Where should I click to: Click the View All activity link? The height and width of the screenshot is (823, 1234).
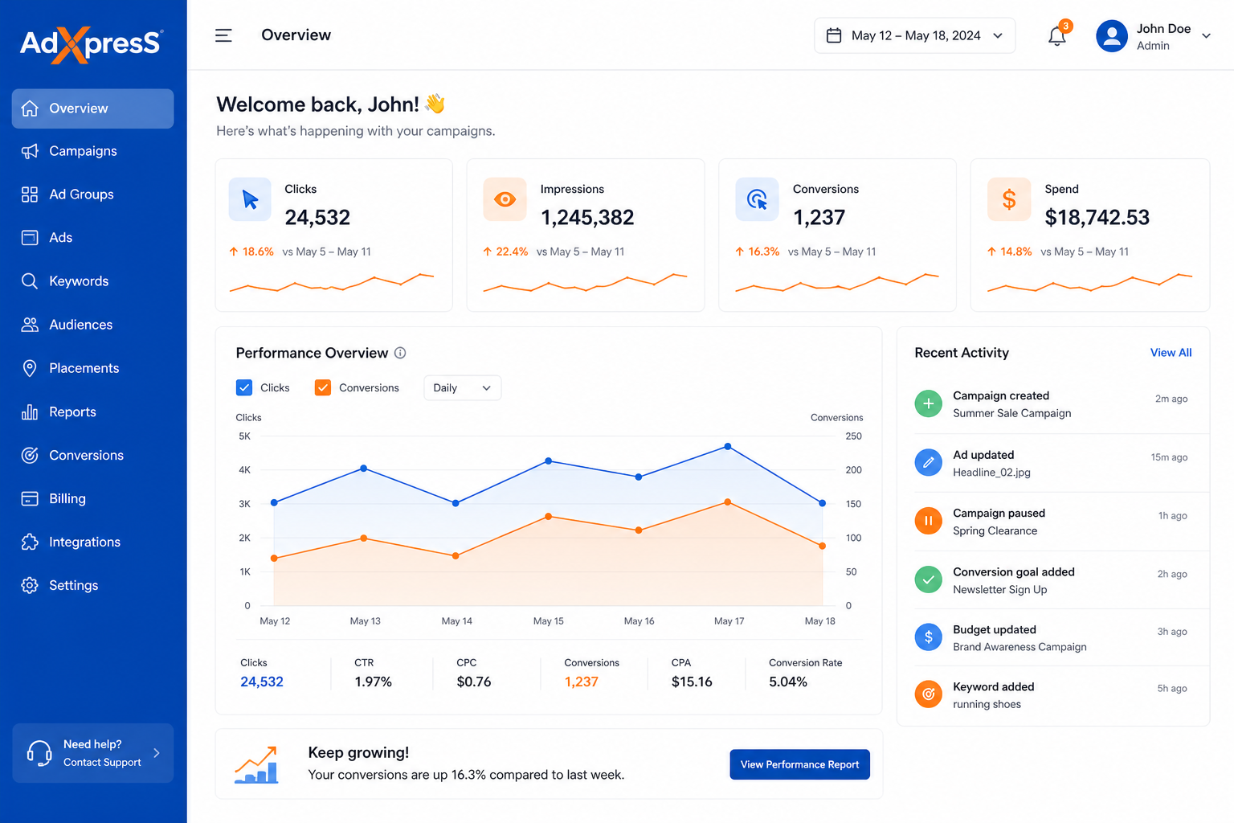pos(1171,353)
